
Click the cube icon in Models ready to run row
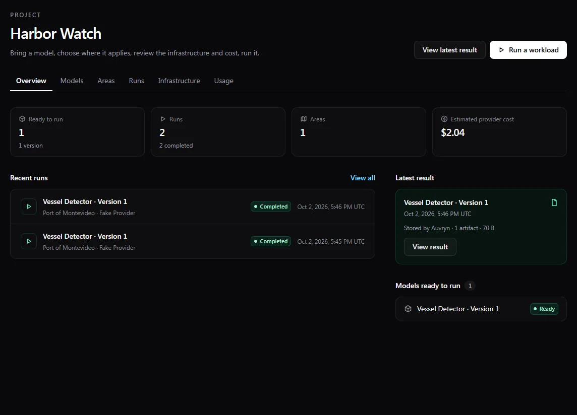[408, 309]
